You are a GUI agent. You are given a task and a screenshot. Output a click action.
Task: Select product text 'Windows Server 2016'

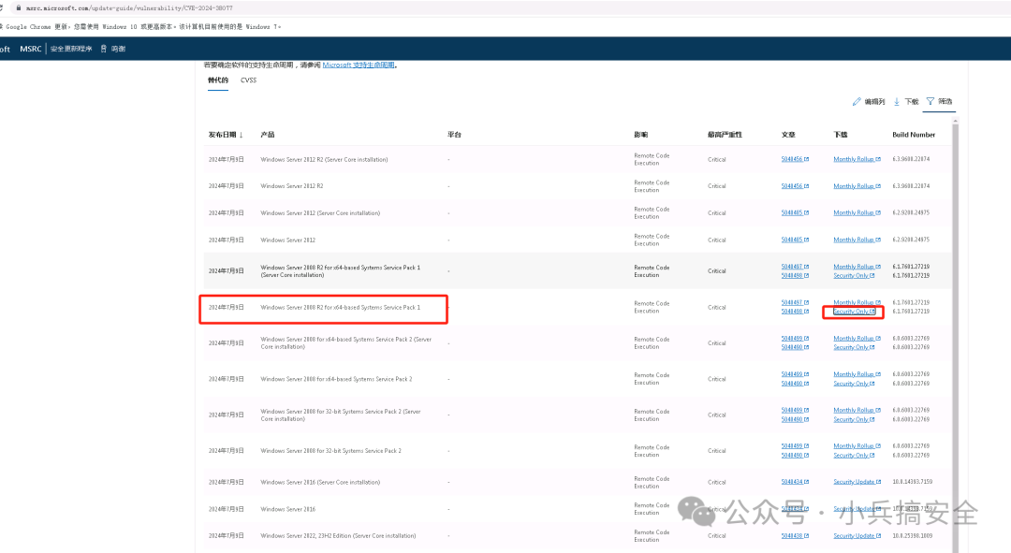click(x=288, y=509)
